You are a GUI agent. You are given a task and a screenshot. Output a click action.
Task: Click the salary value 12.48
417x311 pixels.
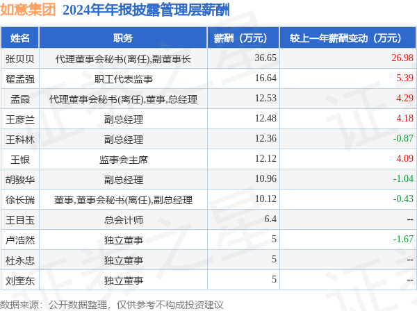point(265,118)
